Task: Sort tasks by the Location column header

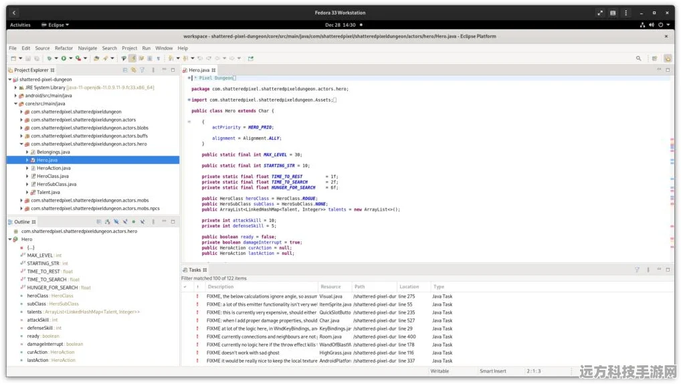Action: 409,287
